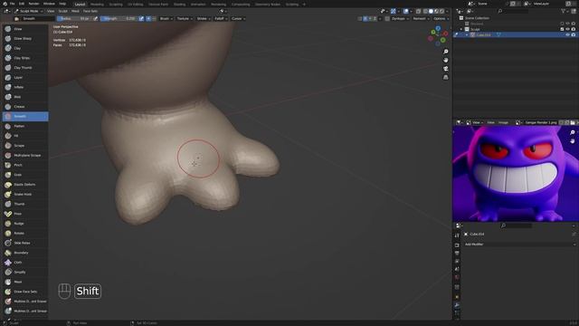Open the Remesh dropdown
The image size is (579, 326).
click(x=421, y=18)
